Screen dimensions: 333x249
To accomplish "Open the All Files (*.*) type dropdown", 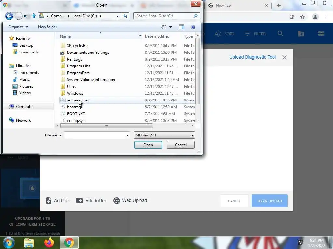I will click(x=164, y=135).
